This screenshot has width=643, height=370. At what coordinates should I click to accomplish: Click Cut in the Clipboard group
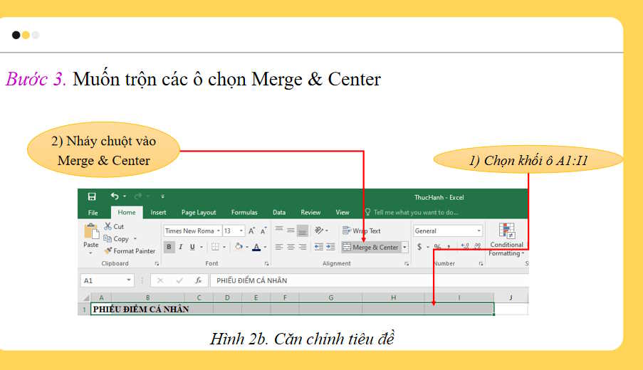point(114,226)
